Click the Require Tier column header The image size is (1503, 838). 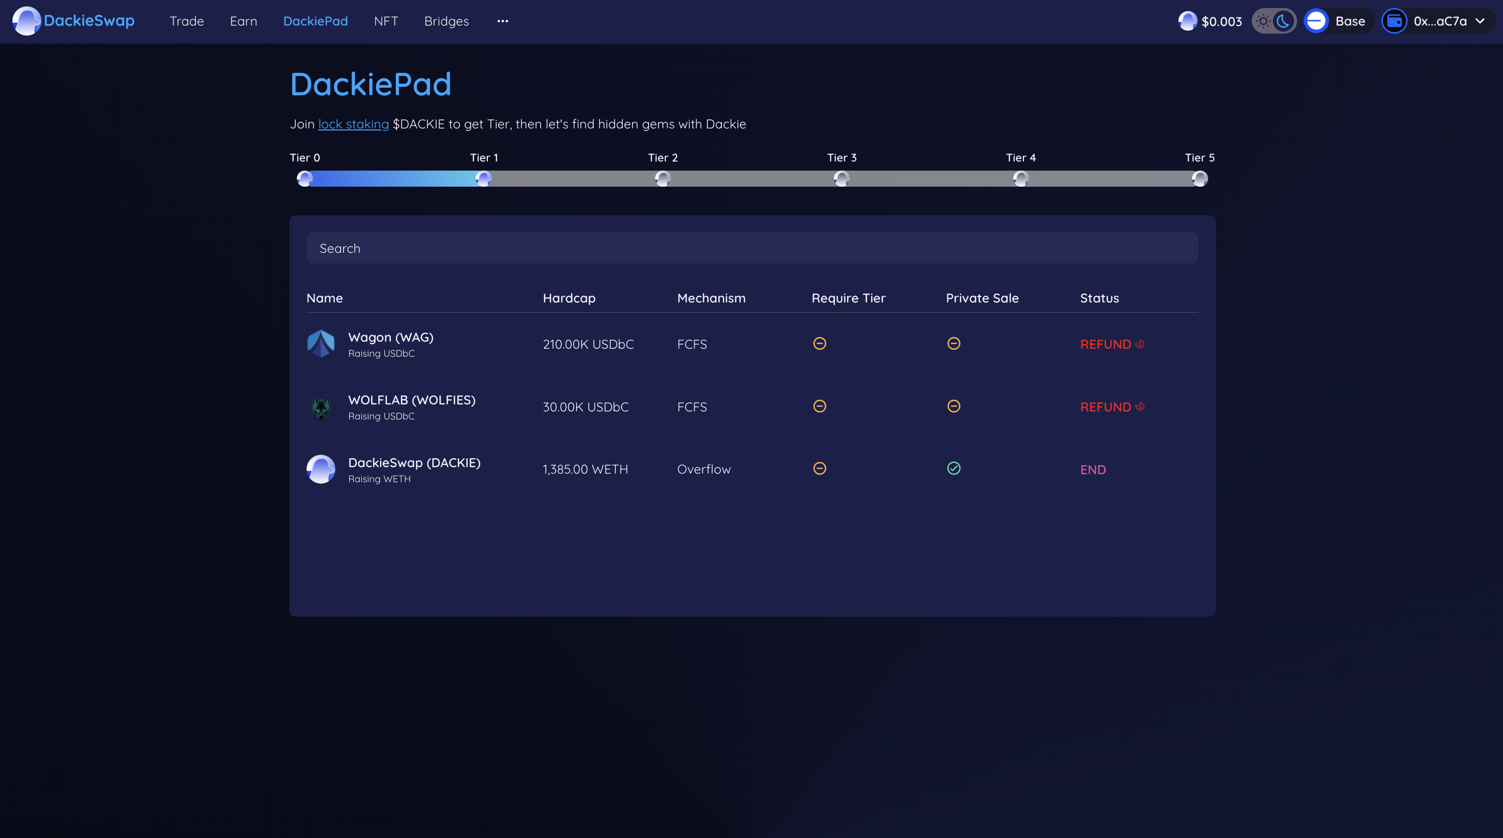[848, 299]
